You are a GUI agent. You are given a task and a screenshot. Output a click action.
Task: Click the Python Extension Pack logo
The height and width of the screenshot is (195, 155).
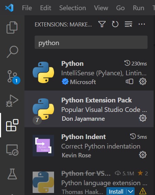(43, 109)
